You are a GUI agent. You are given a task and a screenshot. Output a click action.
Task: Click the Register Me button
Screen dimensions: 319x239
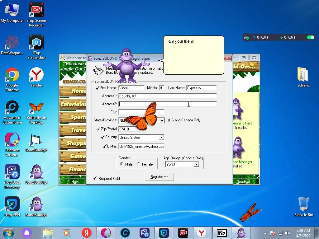(159, 177)
